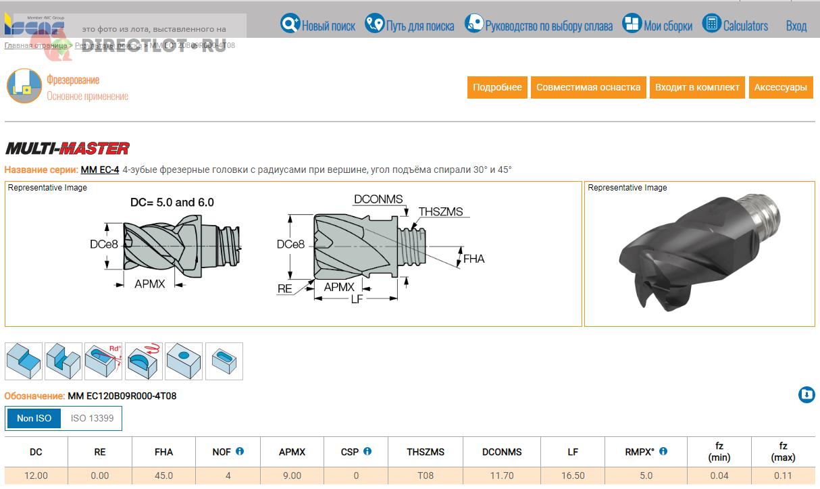Click the milling head product photo
Image resolution: width=820 pixels, height=489 pixels.
tap(699, 254)
